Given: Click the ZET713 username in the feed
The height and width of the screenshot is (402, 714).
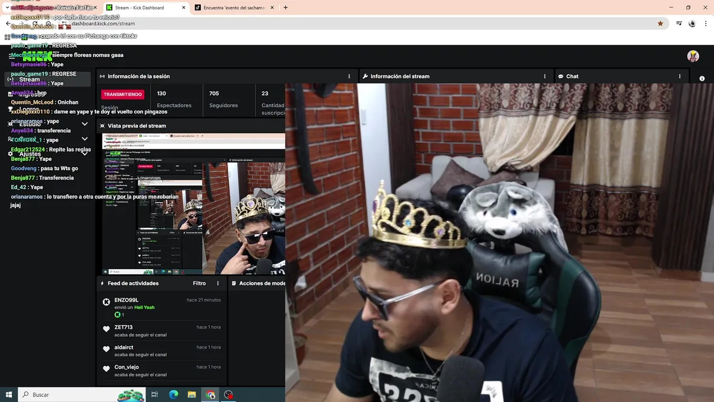Looking at the screenshot, I should [x=123, y=328].
